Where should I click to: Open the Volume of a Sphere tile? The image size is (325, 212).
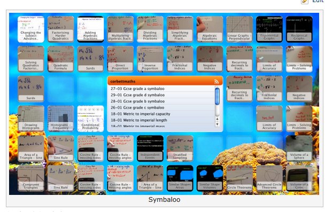(x=299, y=148)
